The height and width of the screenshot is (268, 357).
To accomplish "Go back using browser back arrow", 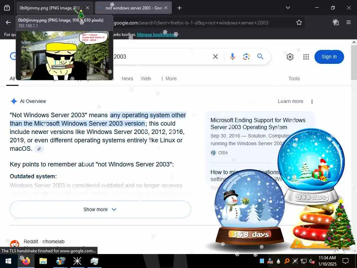I will pos(8,22).
